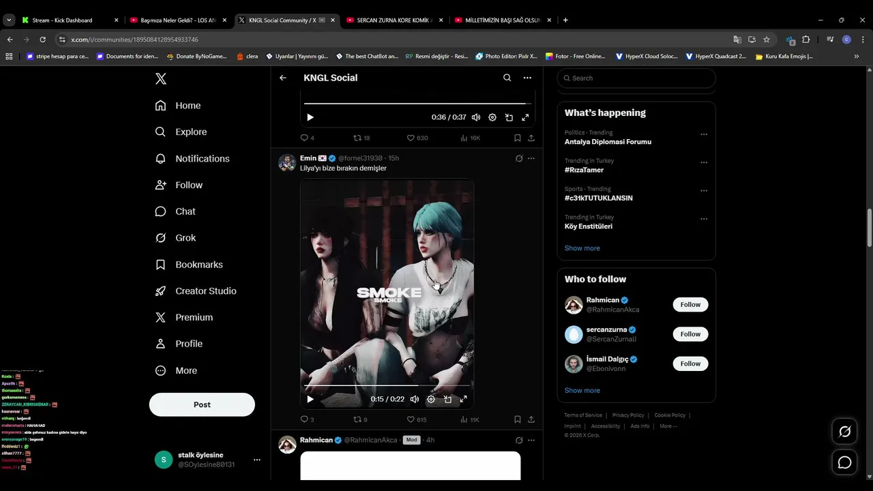
Task: Click the X logo in the sidebar
Action: tap(161, 78)
